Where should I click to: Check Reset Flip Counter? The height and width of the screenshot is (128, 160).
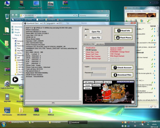pos(84,56)
